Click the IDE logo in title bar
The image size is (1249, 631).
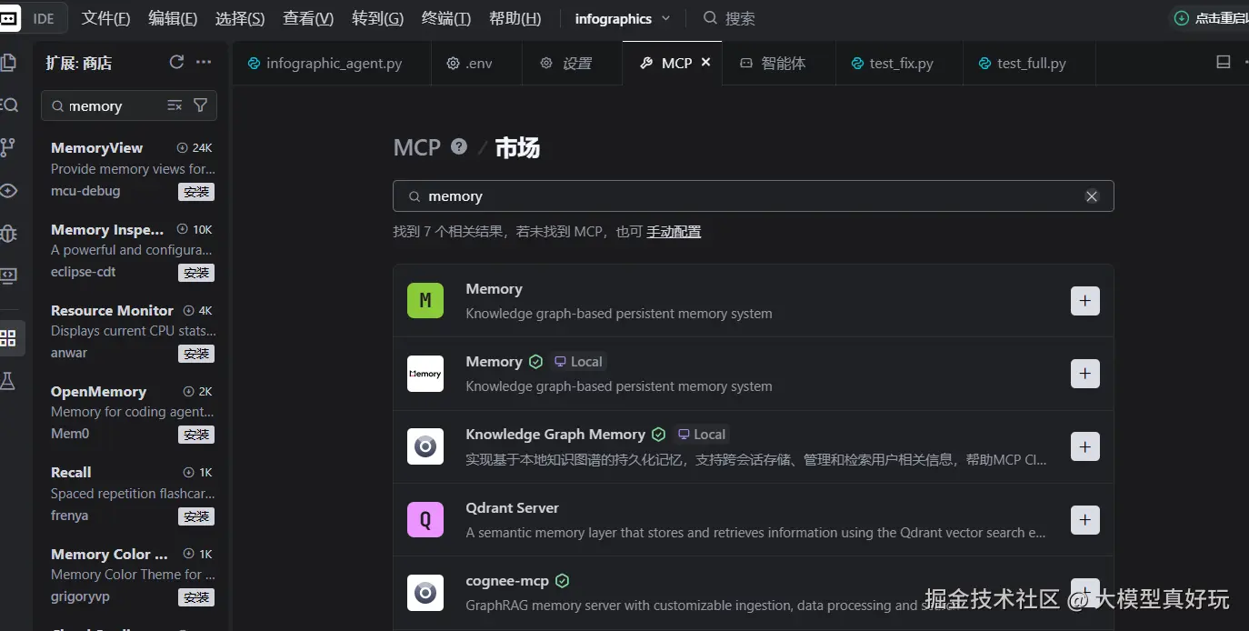[9, 18]
